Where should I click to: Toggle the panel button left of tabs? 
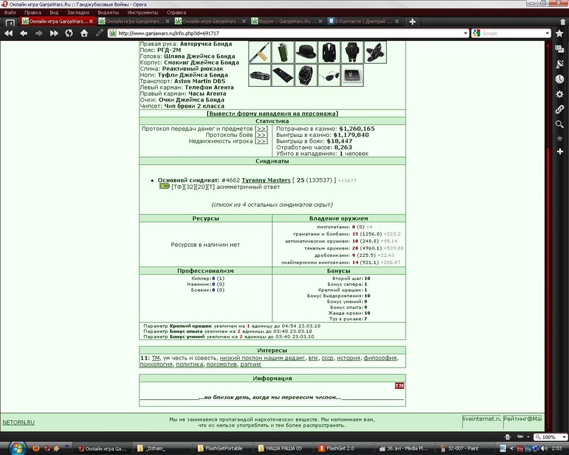[x=10, y=22]
